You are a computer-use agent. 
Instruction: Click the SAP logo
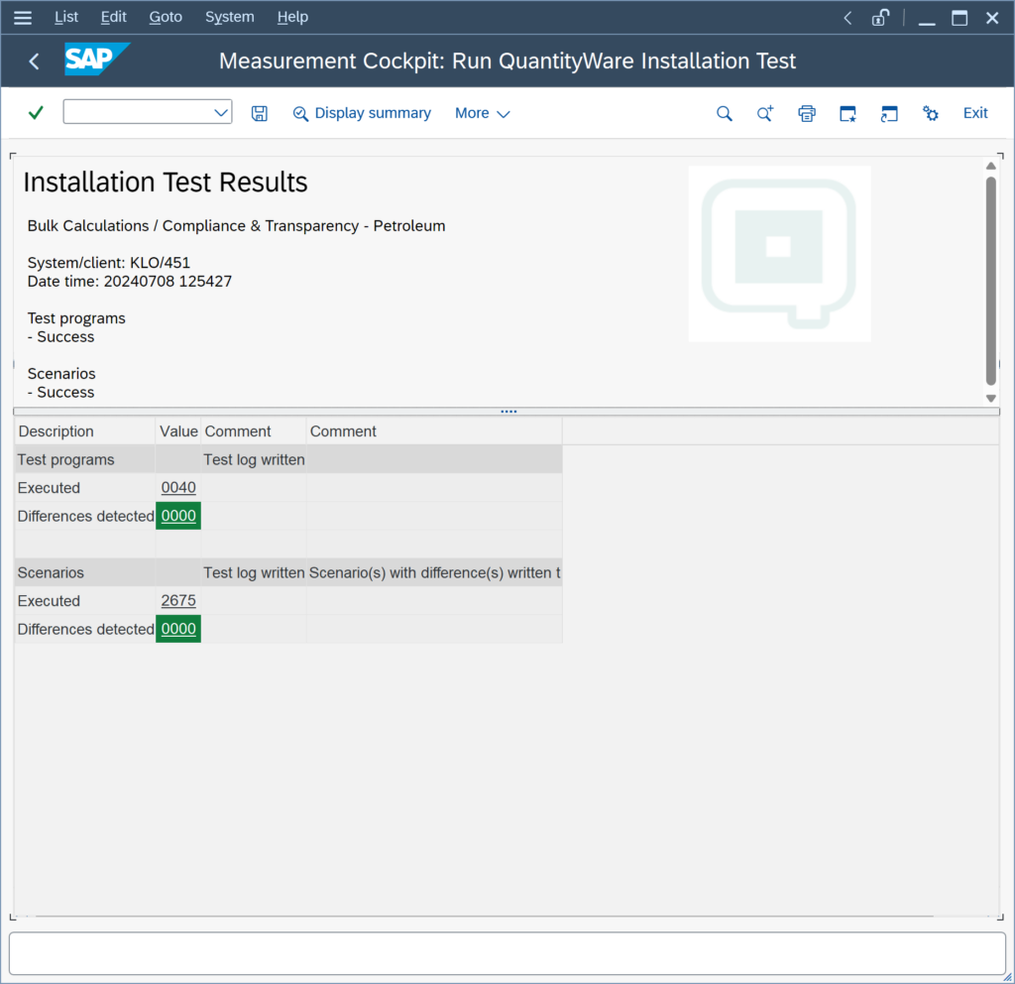point(96,59)
